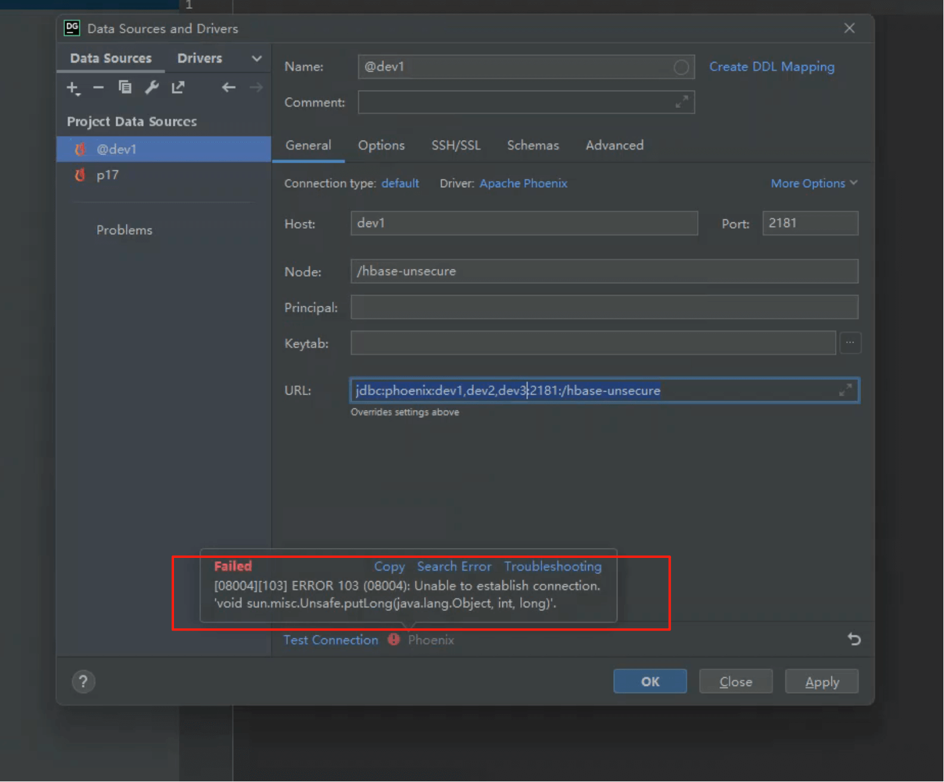Focus the Keytab input field
The height and width of the screenshot is (782, 944).
pyautogui.click(x=593, y=343)
